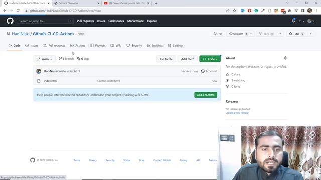Switch to the repository Issues tab
Image resolution: width=321 pixels, height=180 pixels.
[32, 45]
